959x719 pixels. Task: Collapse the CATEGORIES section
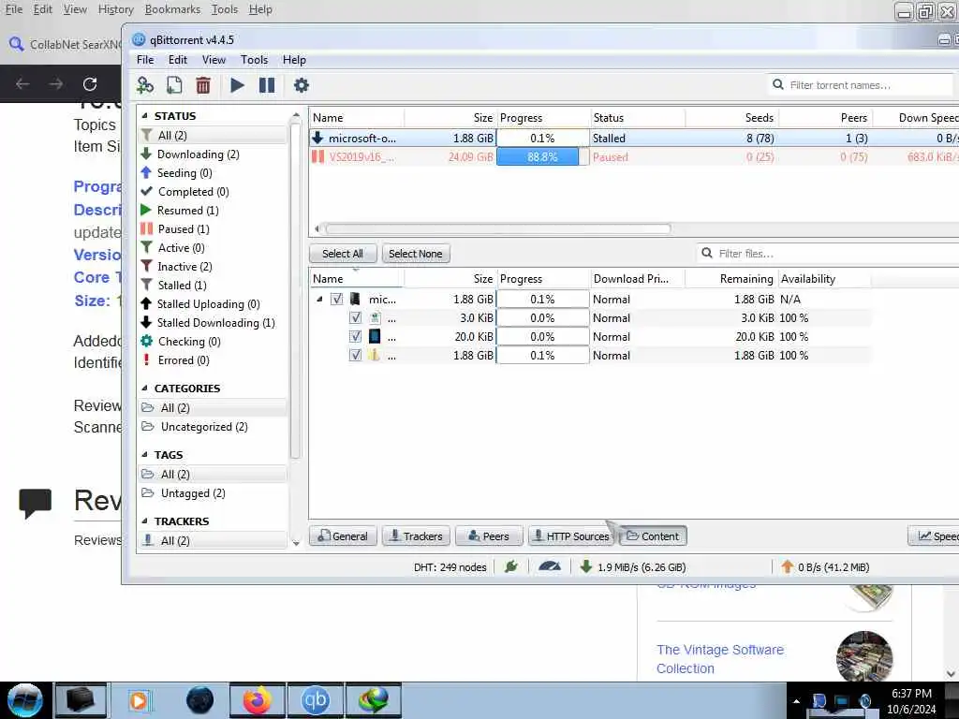tap(145, 388)
